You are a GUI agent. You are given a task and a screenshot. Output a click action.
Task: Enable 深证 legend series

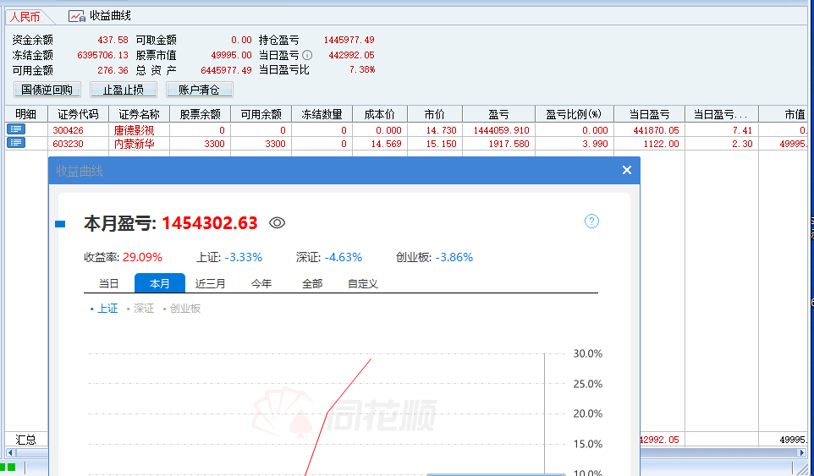coord(141,309)
